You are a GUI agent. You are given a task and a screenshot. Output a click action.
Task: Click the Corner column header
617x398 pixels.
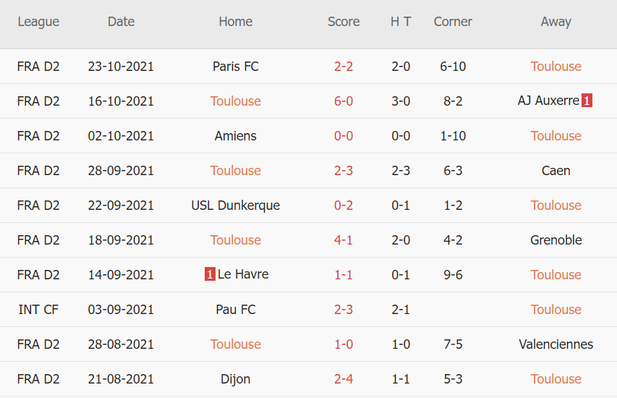[453, 22]
